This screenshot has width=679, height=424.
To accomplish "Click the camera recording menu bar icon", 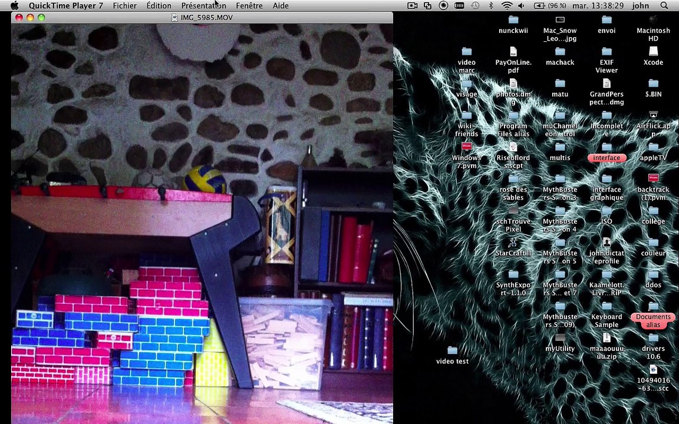I will (x=412, y=6).
